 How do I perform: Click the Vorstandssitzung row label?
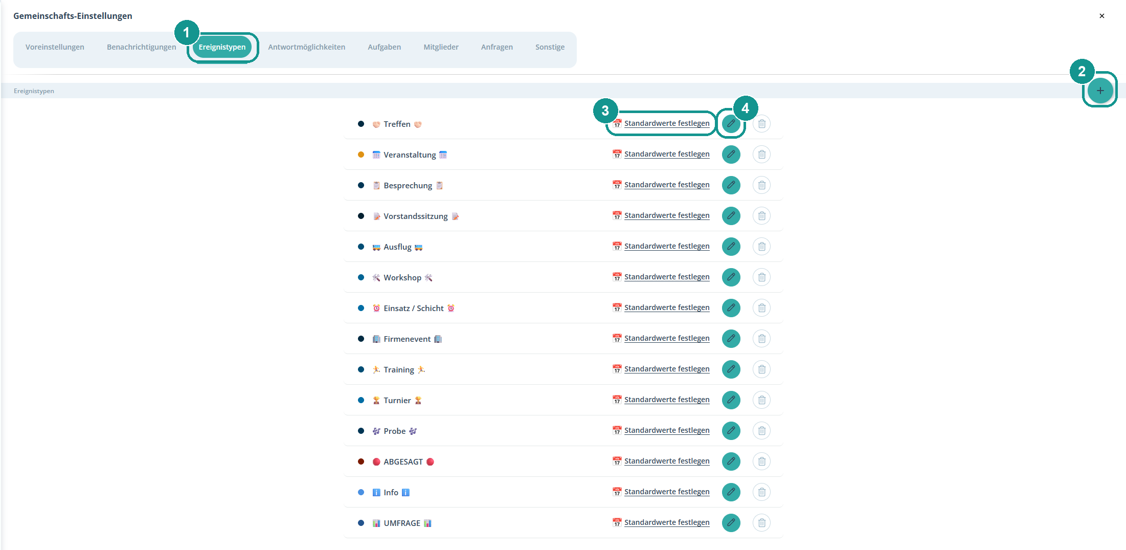tap(416, 216)
